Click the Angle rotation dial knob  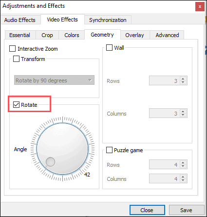click(x=62, y=149)
